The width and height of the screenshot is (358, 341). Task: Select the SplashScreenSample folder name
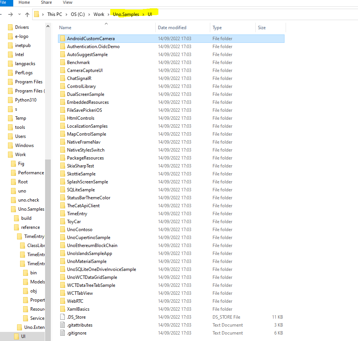[88, 182]
